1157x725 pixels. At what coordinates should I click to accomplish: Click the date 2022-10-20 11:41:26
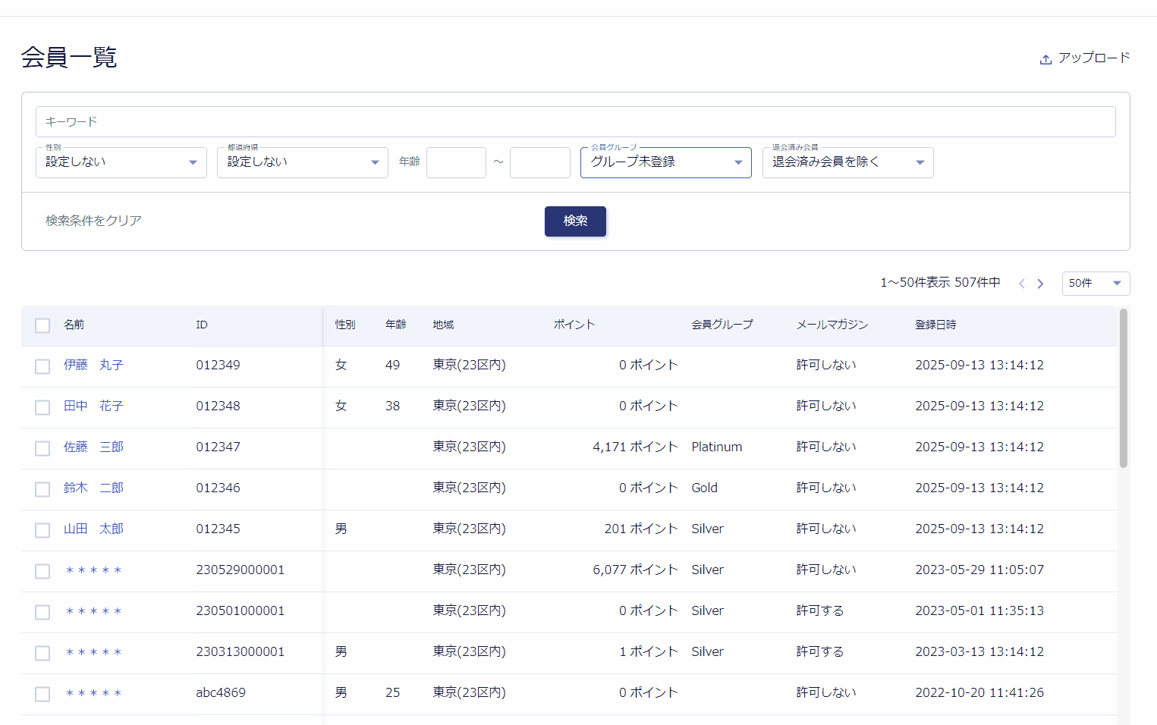(979, 692)
